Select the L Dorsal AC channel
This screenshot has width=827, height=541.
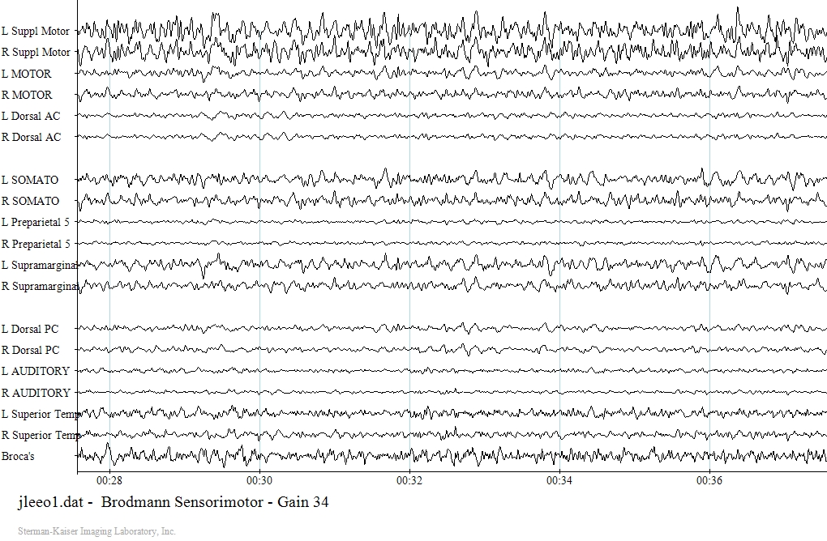(x=31, y=116)
